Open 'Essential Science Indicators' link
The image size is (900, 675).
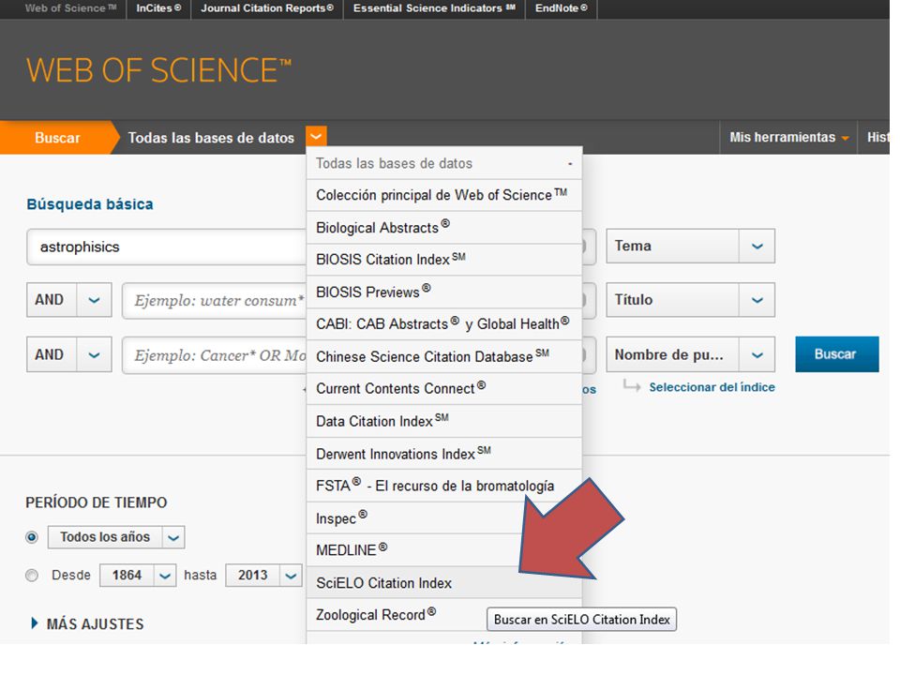[434, 8]
